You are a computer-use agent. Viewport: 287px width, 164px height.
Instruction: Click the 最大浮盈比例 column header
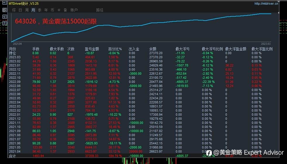pos(262,49)
